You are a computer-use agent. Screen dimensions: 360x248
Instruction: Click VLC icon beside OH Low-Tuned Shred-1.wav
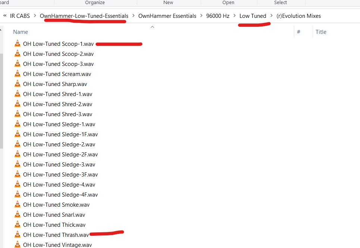[18, 94]
